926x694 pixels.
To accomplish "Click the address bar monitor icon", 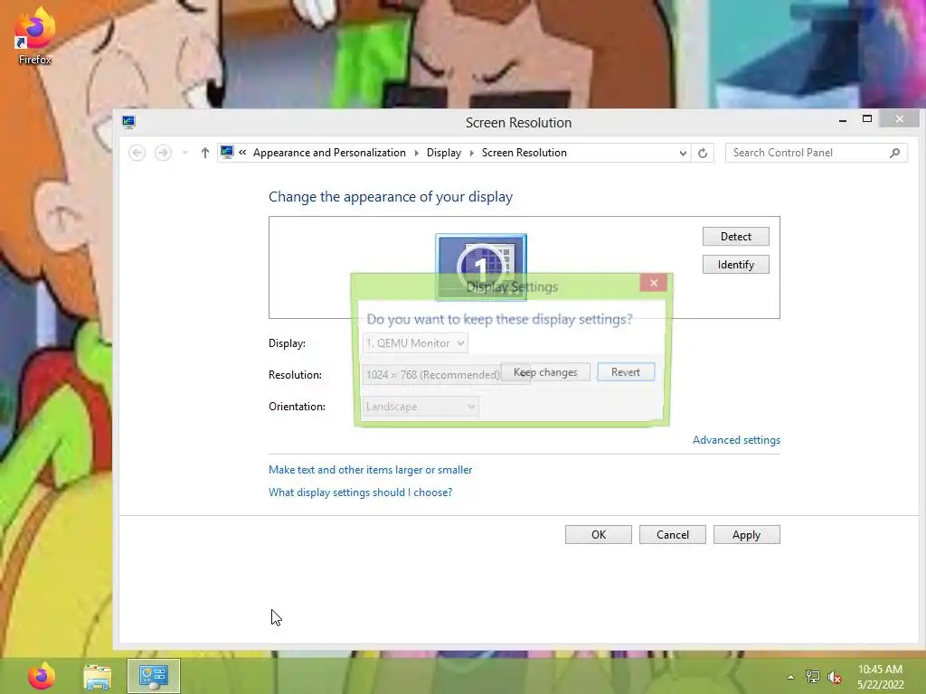I will pos(227,152).
